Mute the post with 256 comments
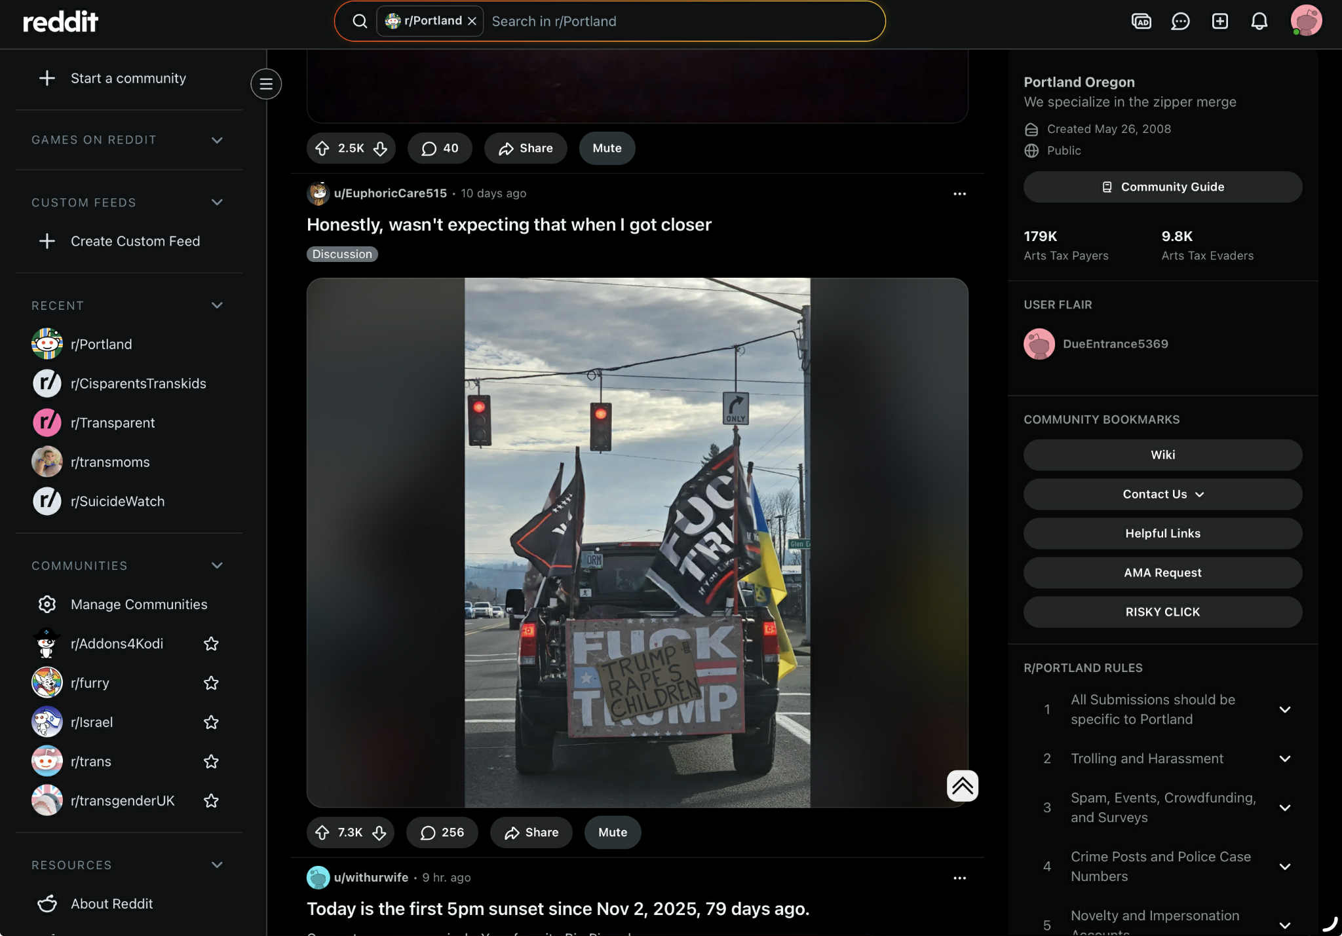The height and width of the screenshot is (936, 1342). coord(612,833)
